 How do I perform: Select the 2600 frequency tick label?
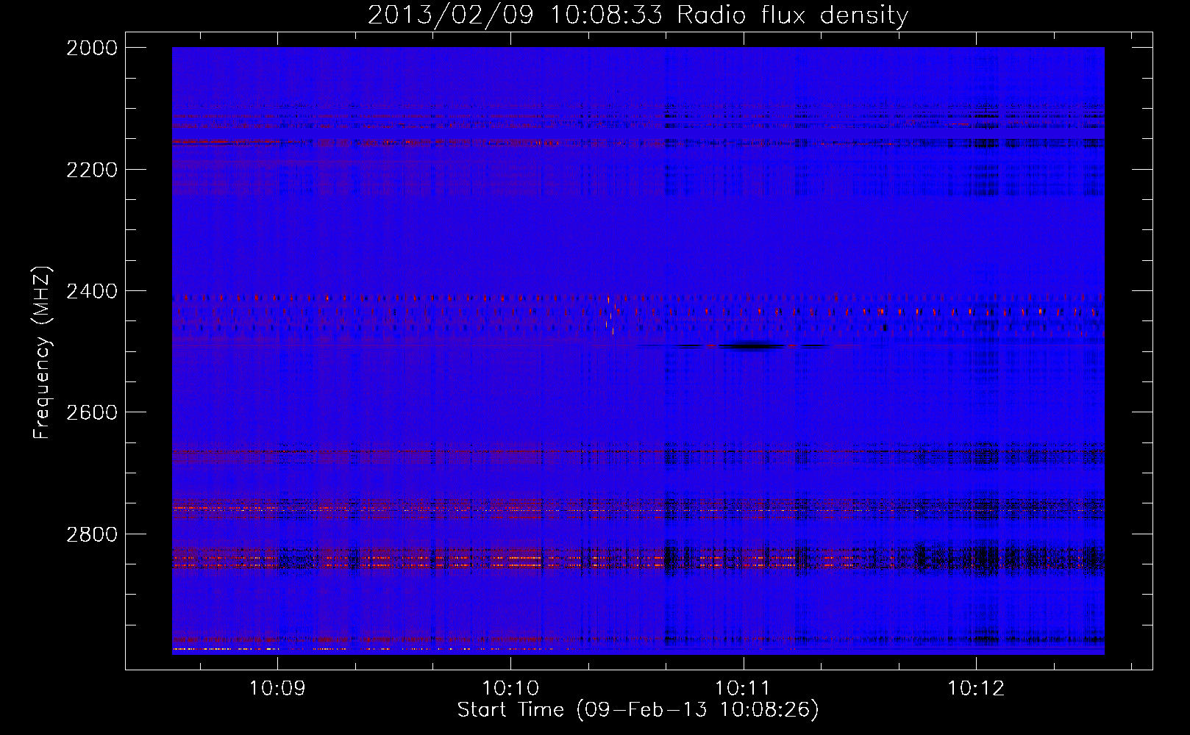92,412
